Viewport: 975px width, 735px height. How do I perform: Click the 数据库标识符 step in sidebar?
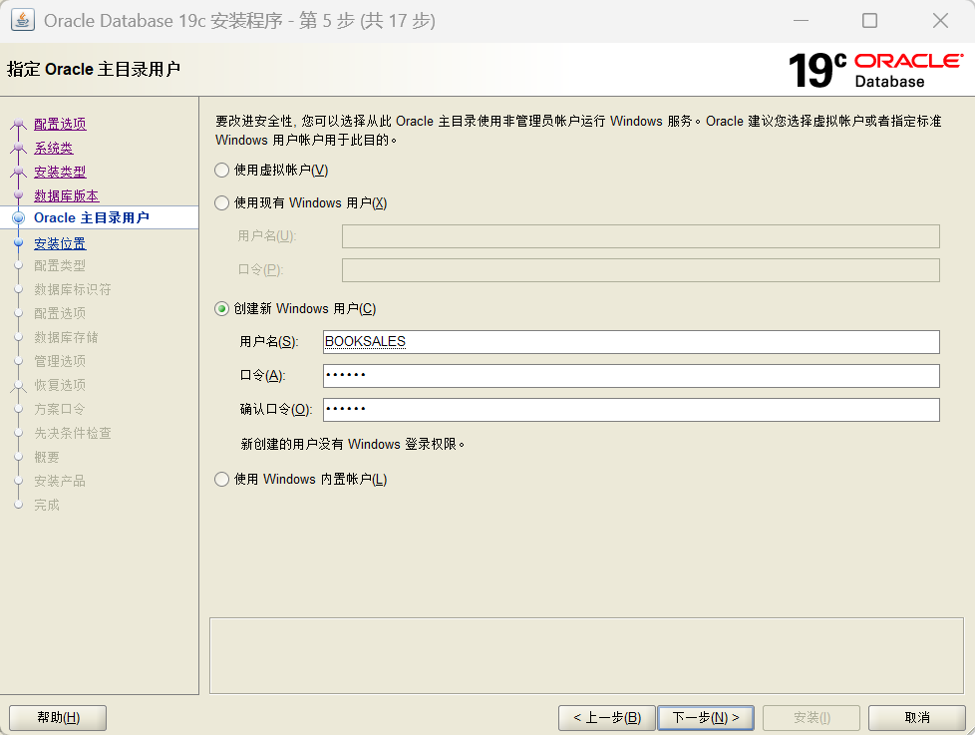tap(73, 289)
